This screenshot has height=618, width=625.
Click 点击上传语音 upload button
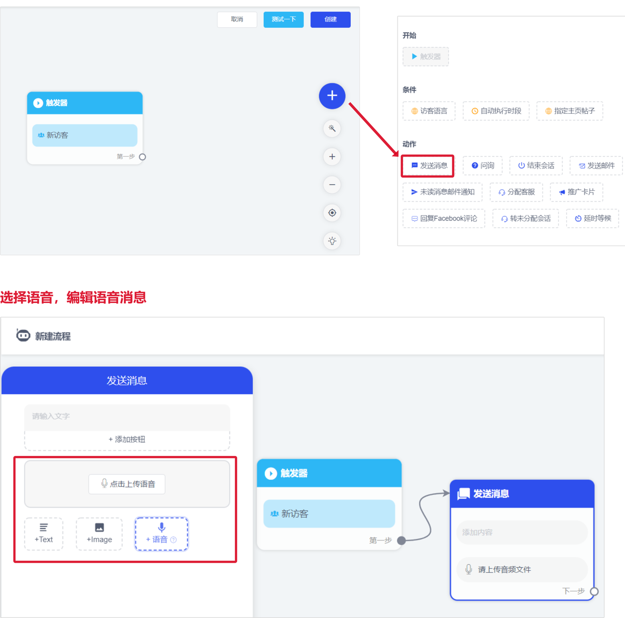pyautogui.click(x=127, y=484)
